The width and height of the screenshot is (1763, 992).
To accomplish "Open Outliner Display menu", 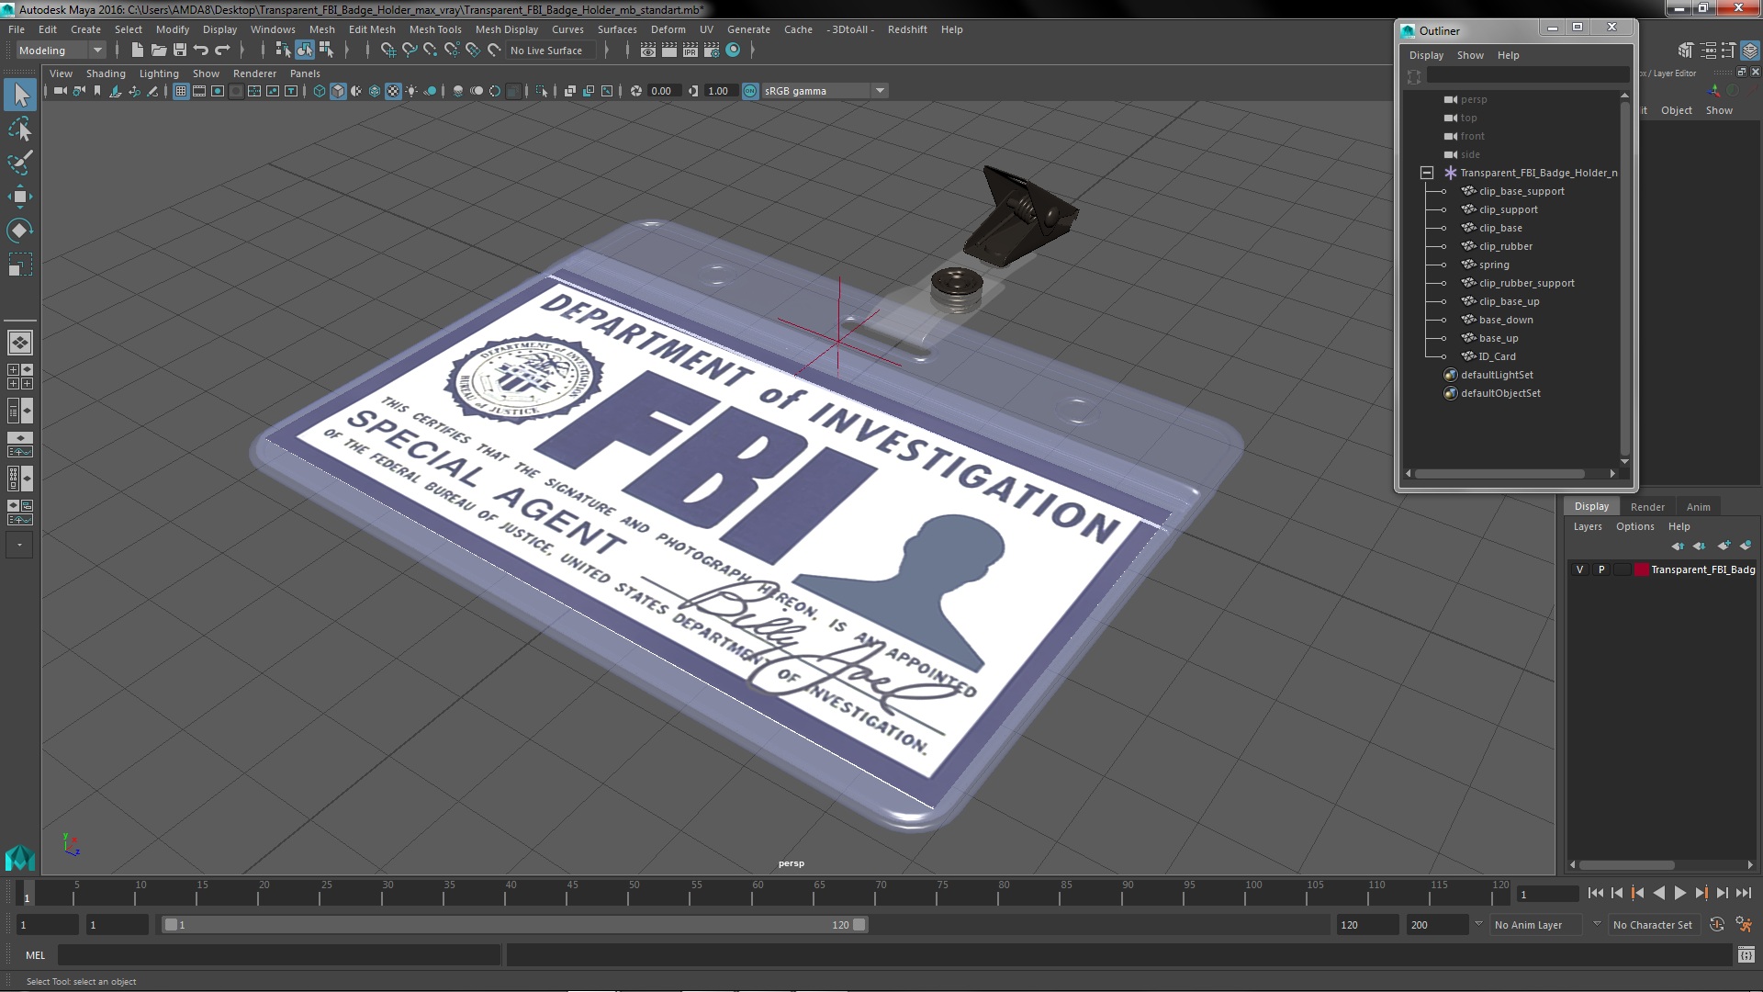I will pos(1426,55).
